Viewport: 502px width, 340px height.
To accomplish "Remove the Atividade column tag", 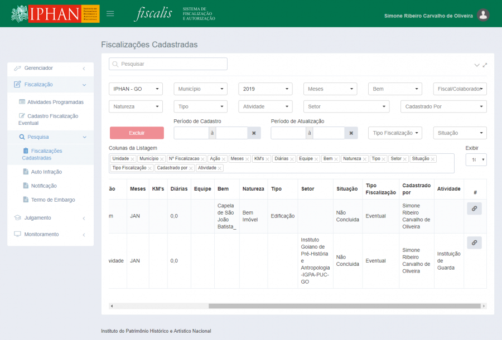I will [x=220, y=168].
